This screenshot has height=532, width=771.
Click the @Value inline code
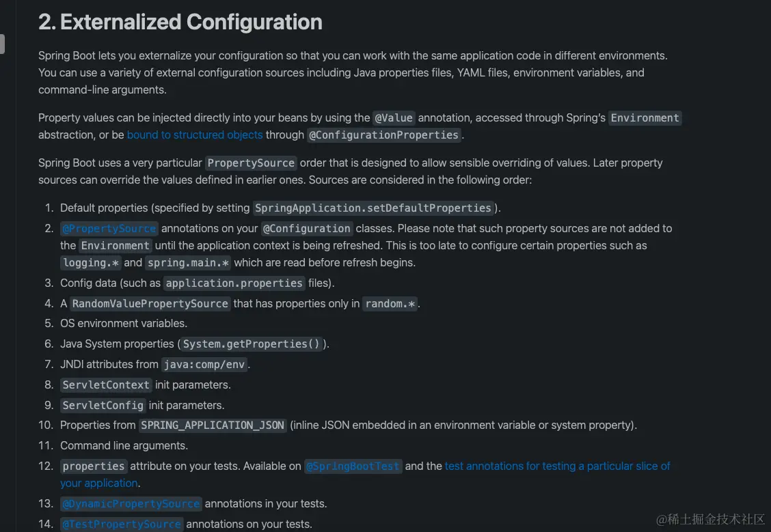394,118
